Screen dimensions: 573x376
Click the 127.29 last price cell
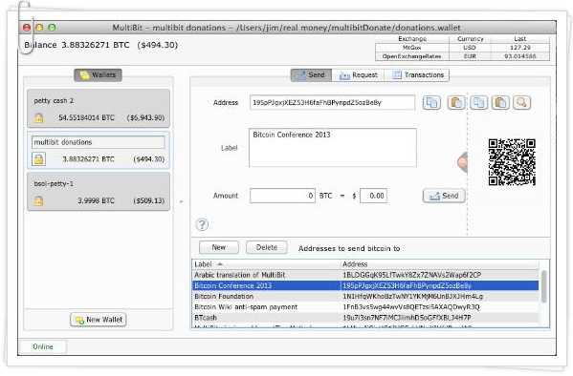pyautogui.click(x=520, y=48)
